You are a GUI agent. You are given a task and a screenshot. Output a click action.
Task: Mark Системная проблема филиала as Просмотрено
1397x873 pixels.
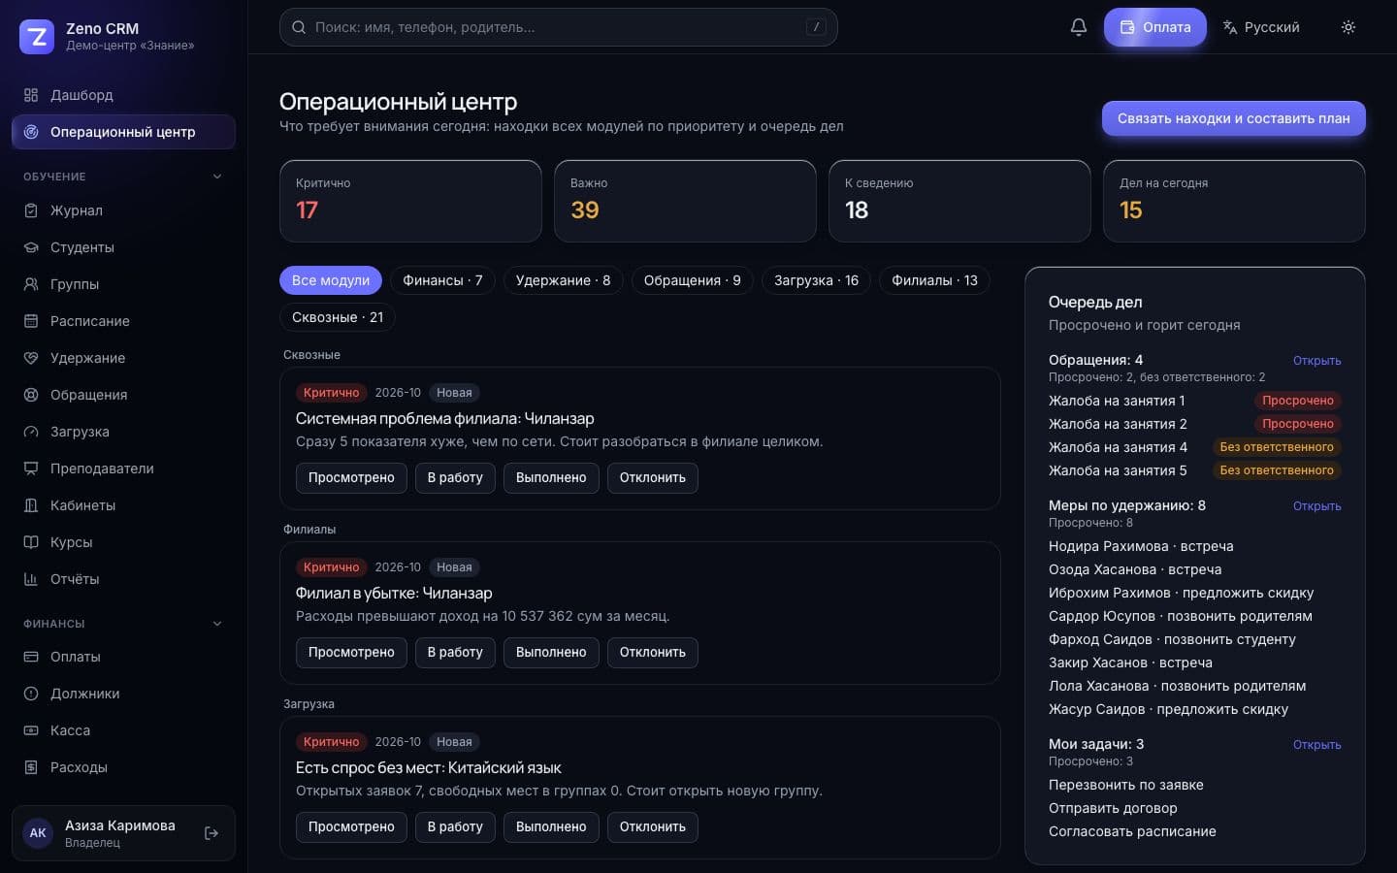click(x=351, y=477)
